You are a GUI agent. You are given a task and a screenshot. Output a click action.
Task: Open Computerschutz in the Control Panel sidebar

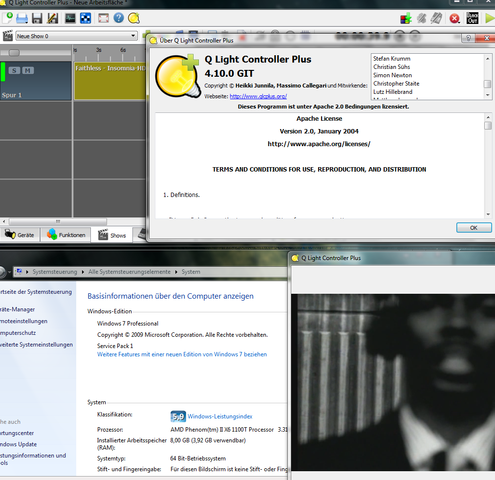(18, 333)
